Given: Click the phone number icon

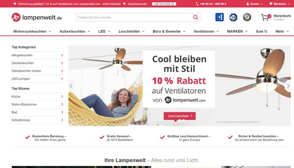Looking at the screenshot, I should 197,4.
